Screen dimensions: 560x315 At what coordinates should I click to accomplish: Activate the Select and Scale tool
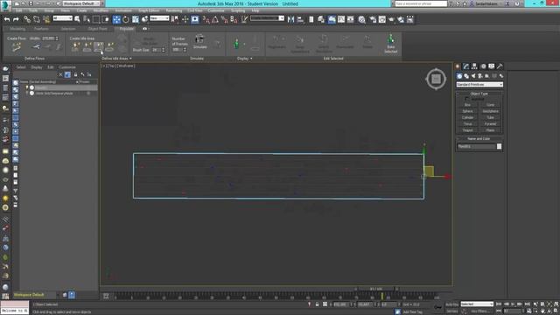(136, 19)
